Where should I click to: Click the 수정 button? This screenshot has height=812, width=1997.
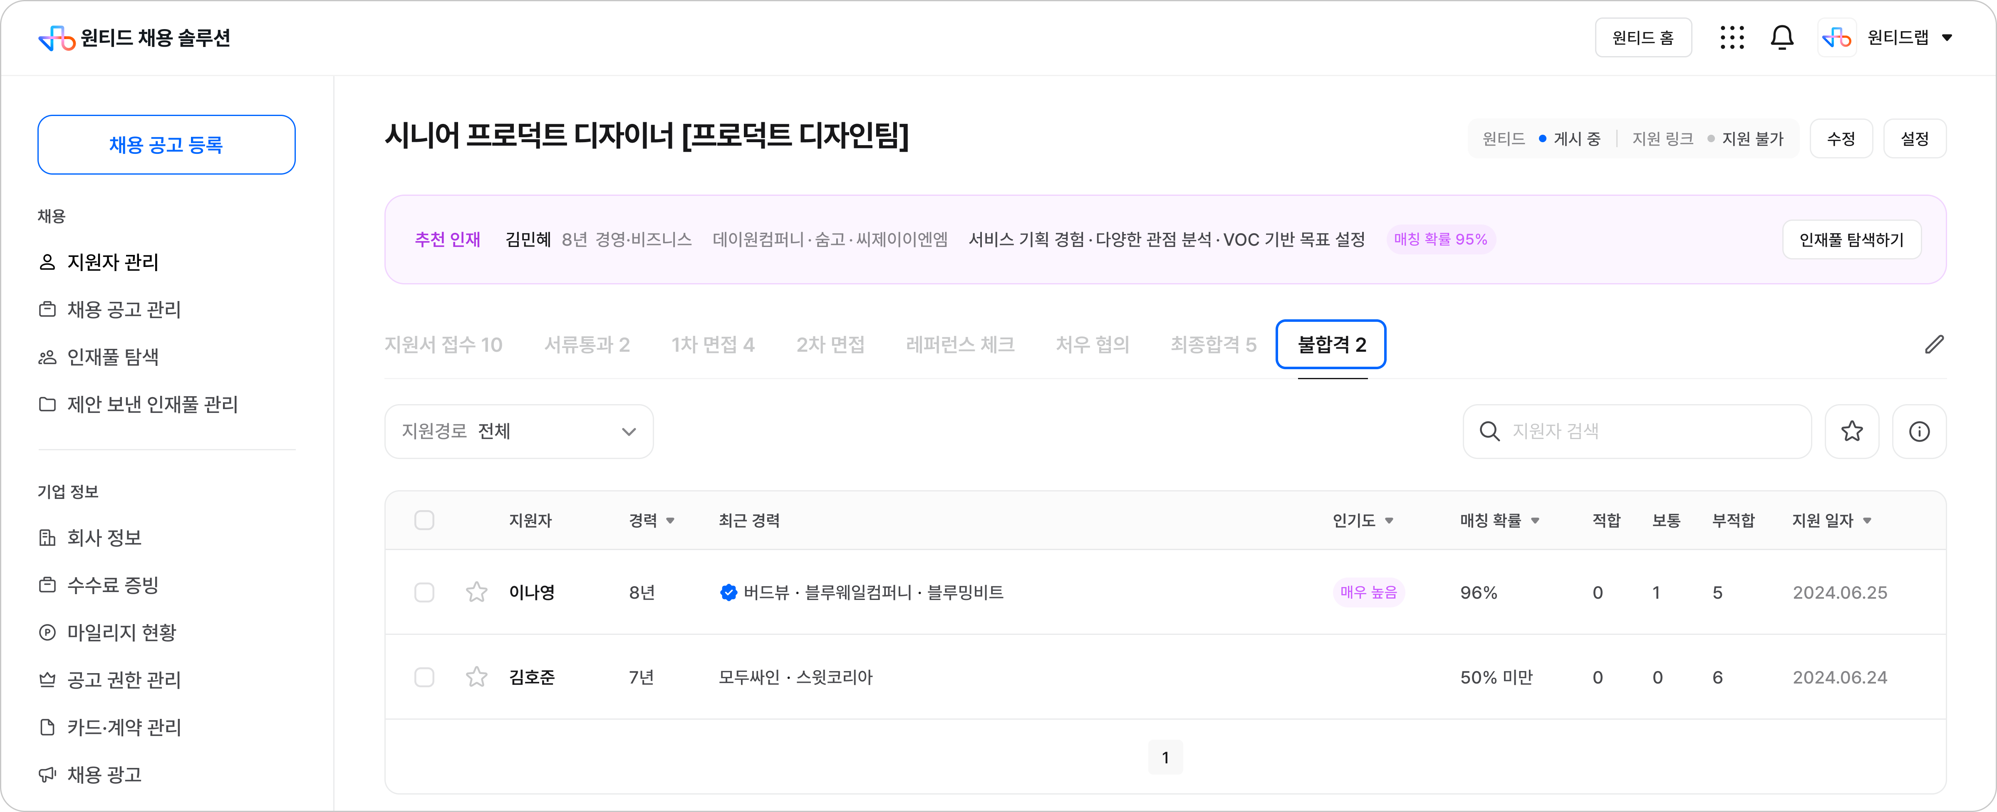click(1841, 139)
